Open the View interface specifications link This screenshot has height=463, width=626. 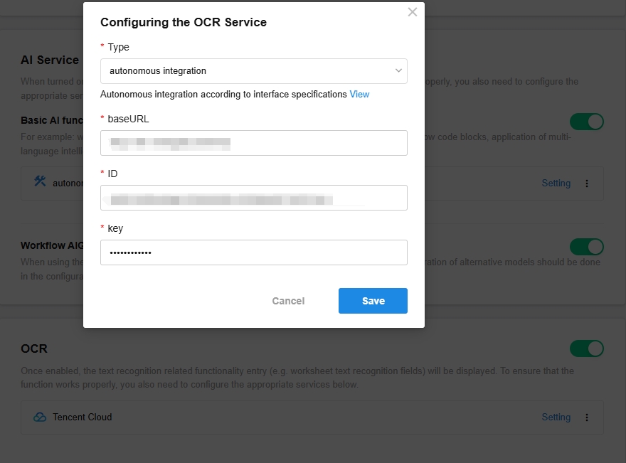click(359, 94)
